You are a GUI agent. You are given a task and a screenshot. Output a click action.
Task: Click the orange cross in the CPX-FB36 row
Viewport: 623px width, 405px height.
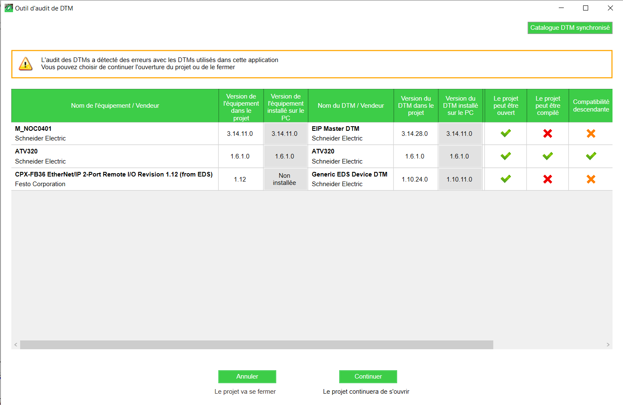591,179
